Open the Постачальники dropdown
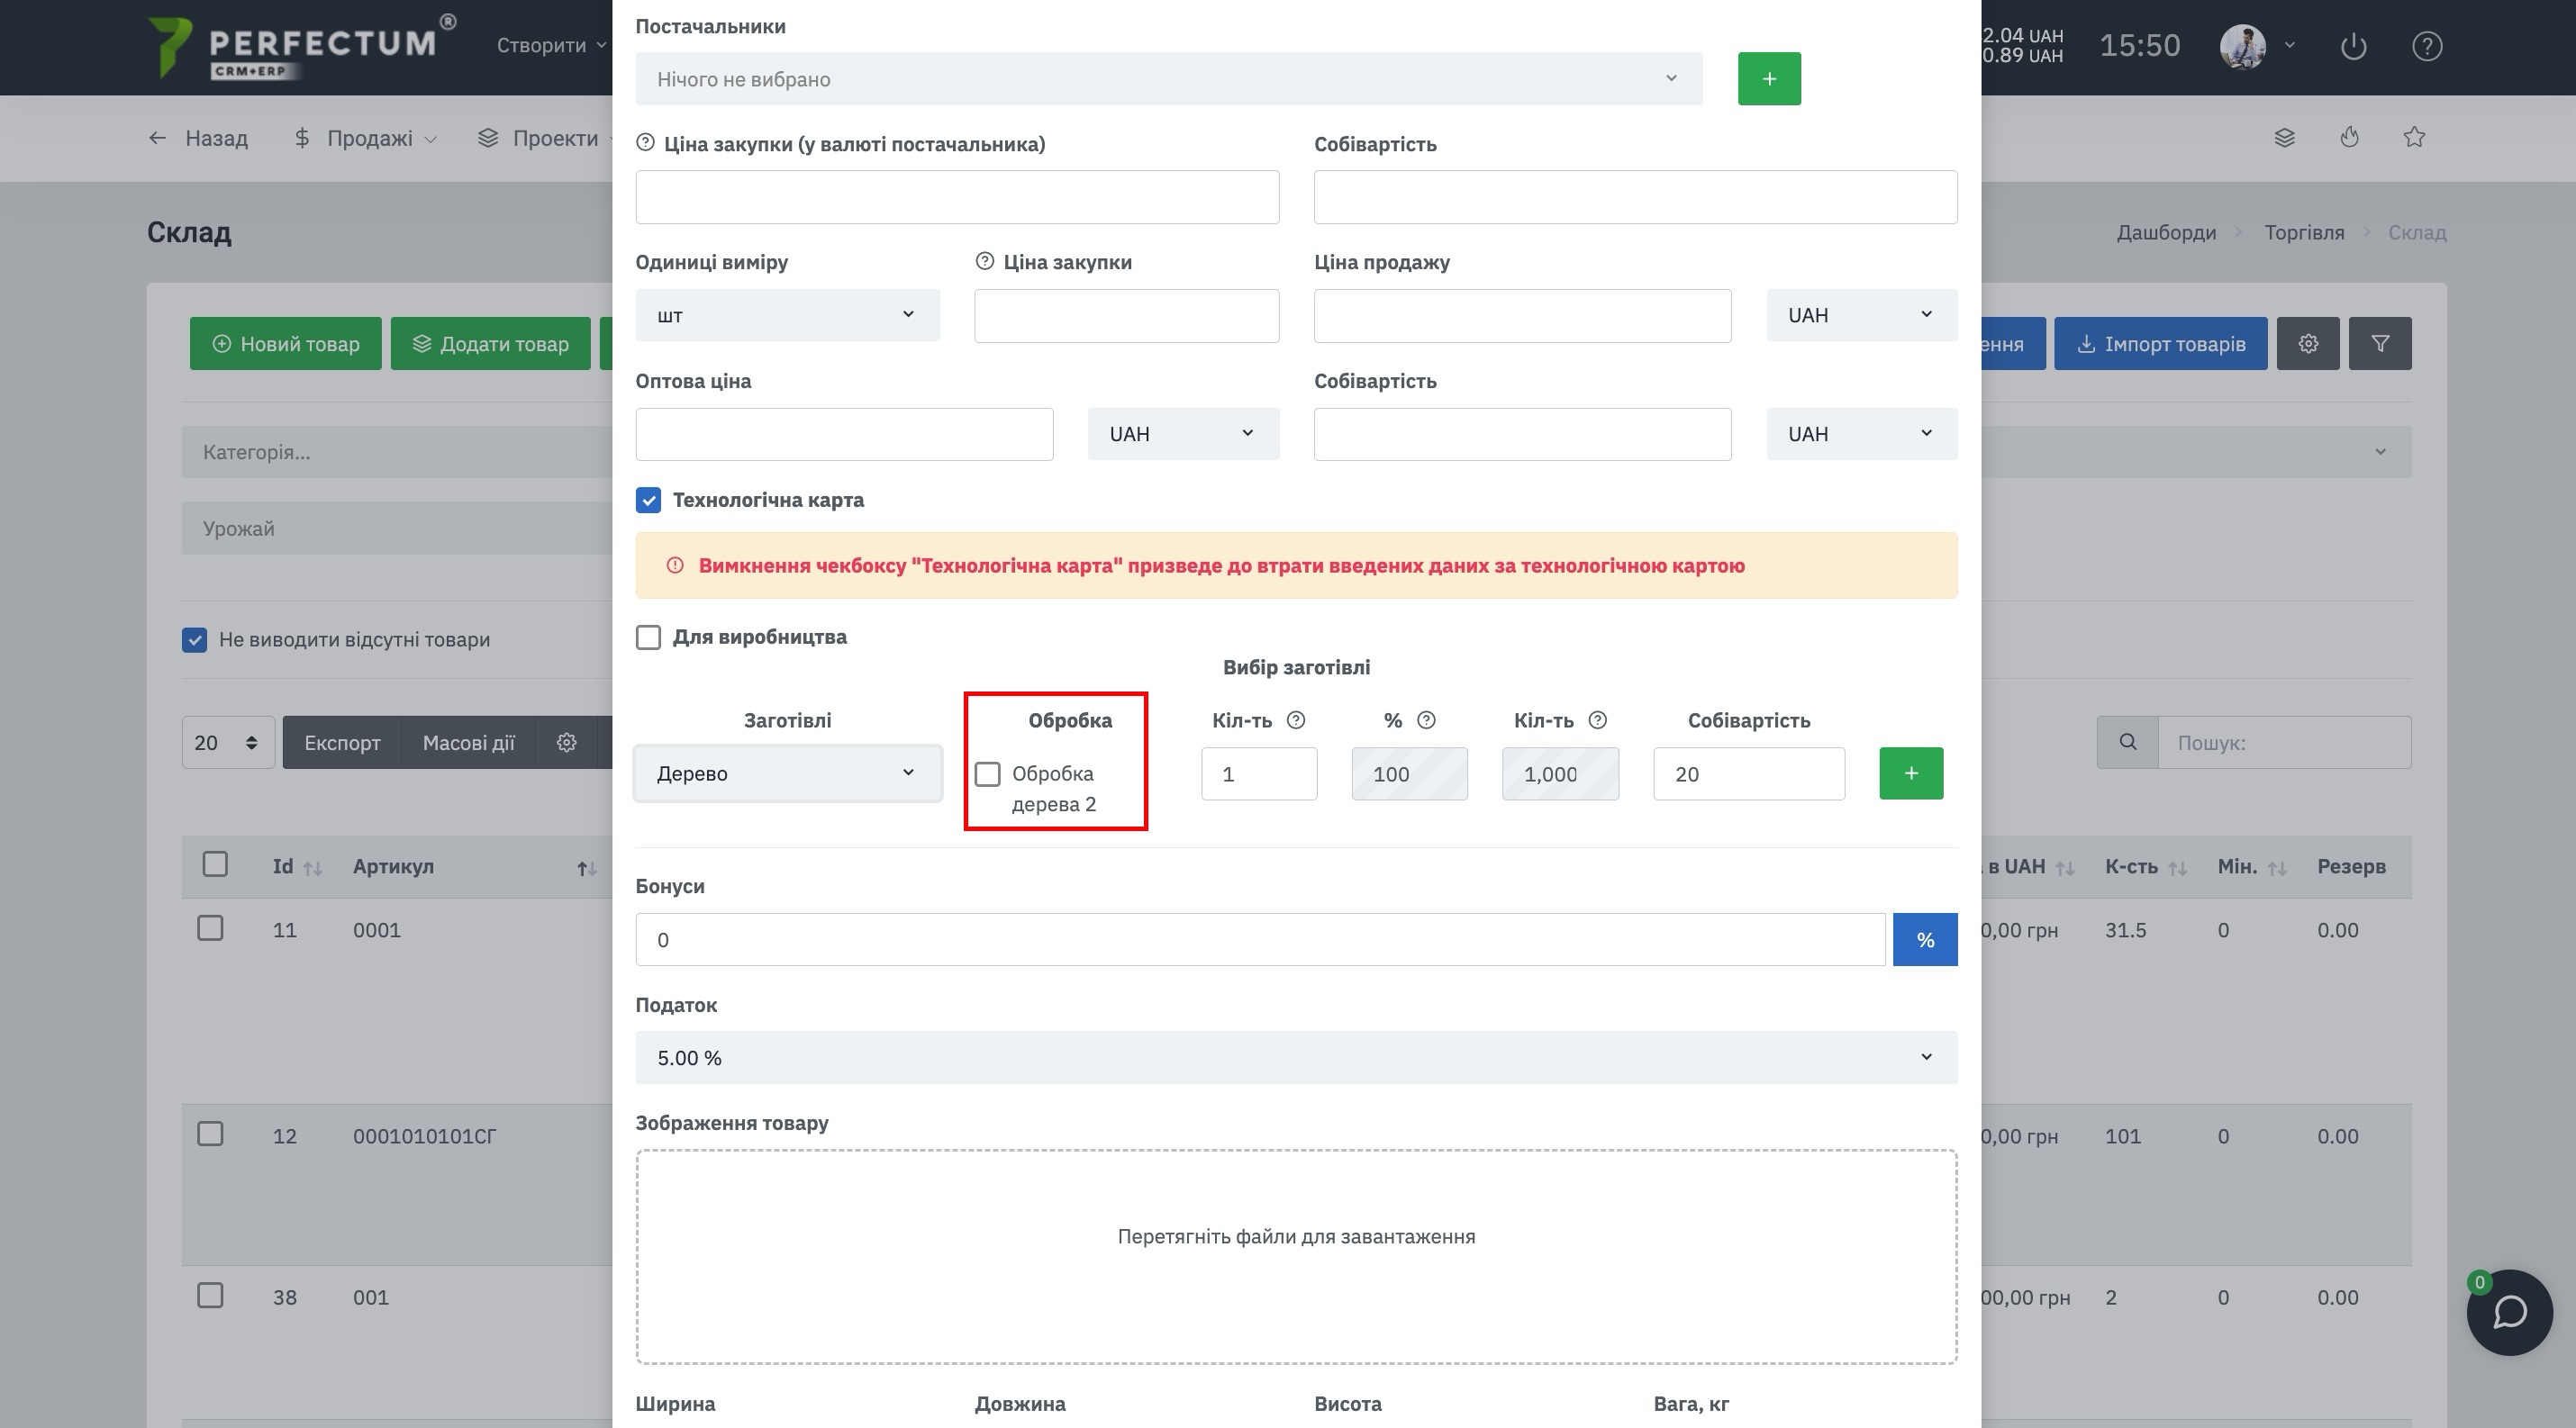 click(x=1169, y=79)
